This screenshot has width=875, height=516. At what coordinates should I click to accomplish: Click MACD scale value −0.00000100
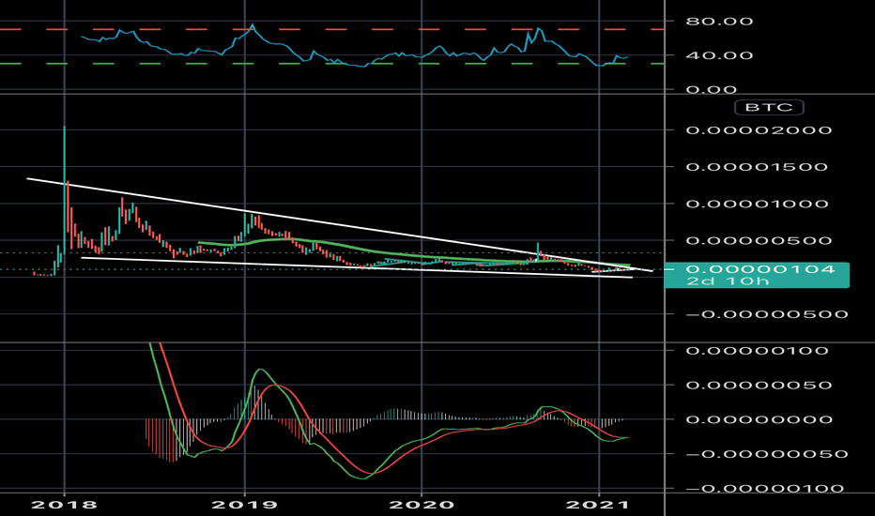click(x=765, y=489)
